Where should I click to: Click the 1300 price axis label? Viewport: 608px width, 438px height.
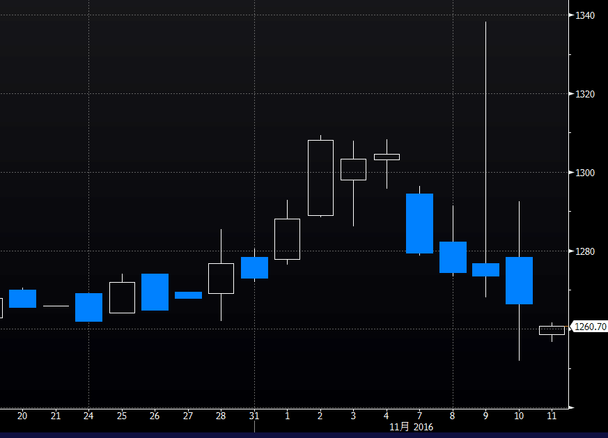pyautogui.click(x=584, y=173)
